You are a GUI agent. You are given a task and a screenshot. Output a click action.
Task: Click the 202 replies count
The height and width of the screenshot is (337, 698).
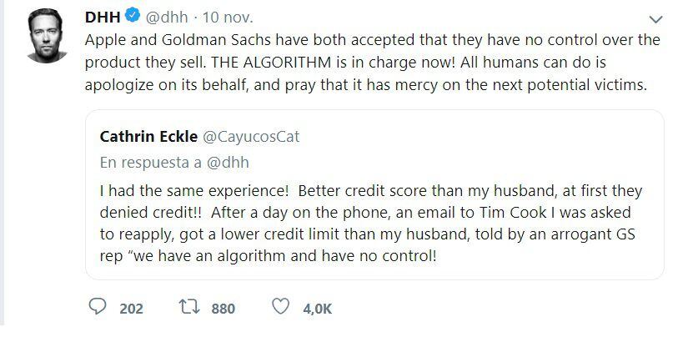(131, 309)
